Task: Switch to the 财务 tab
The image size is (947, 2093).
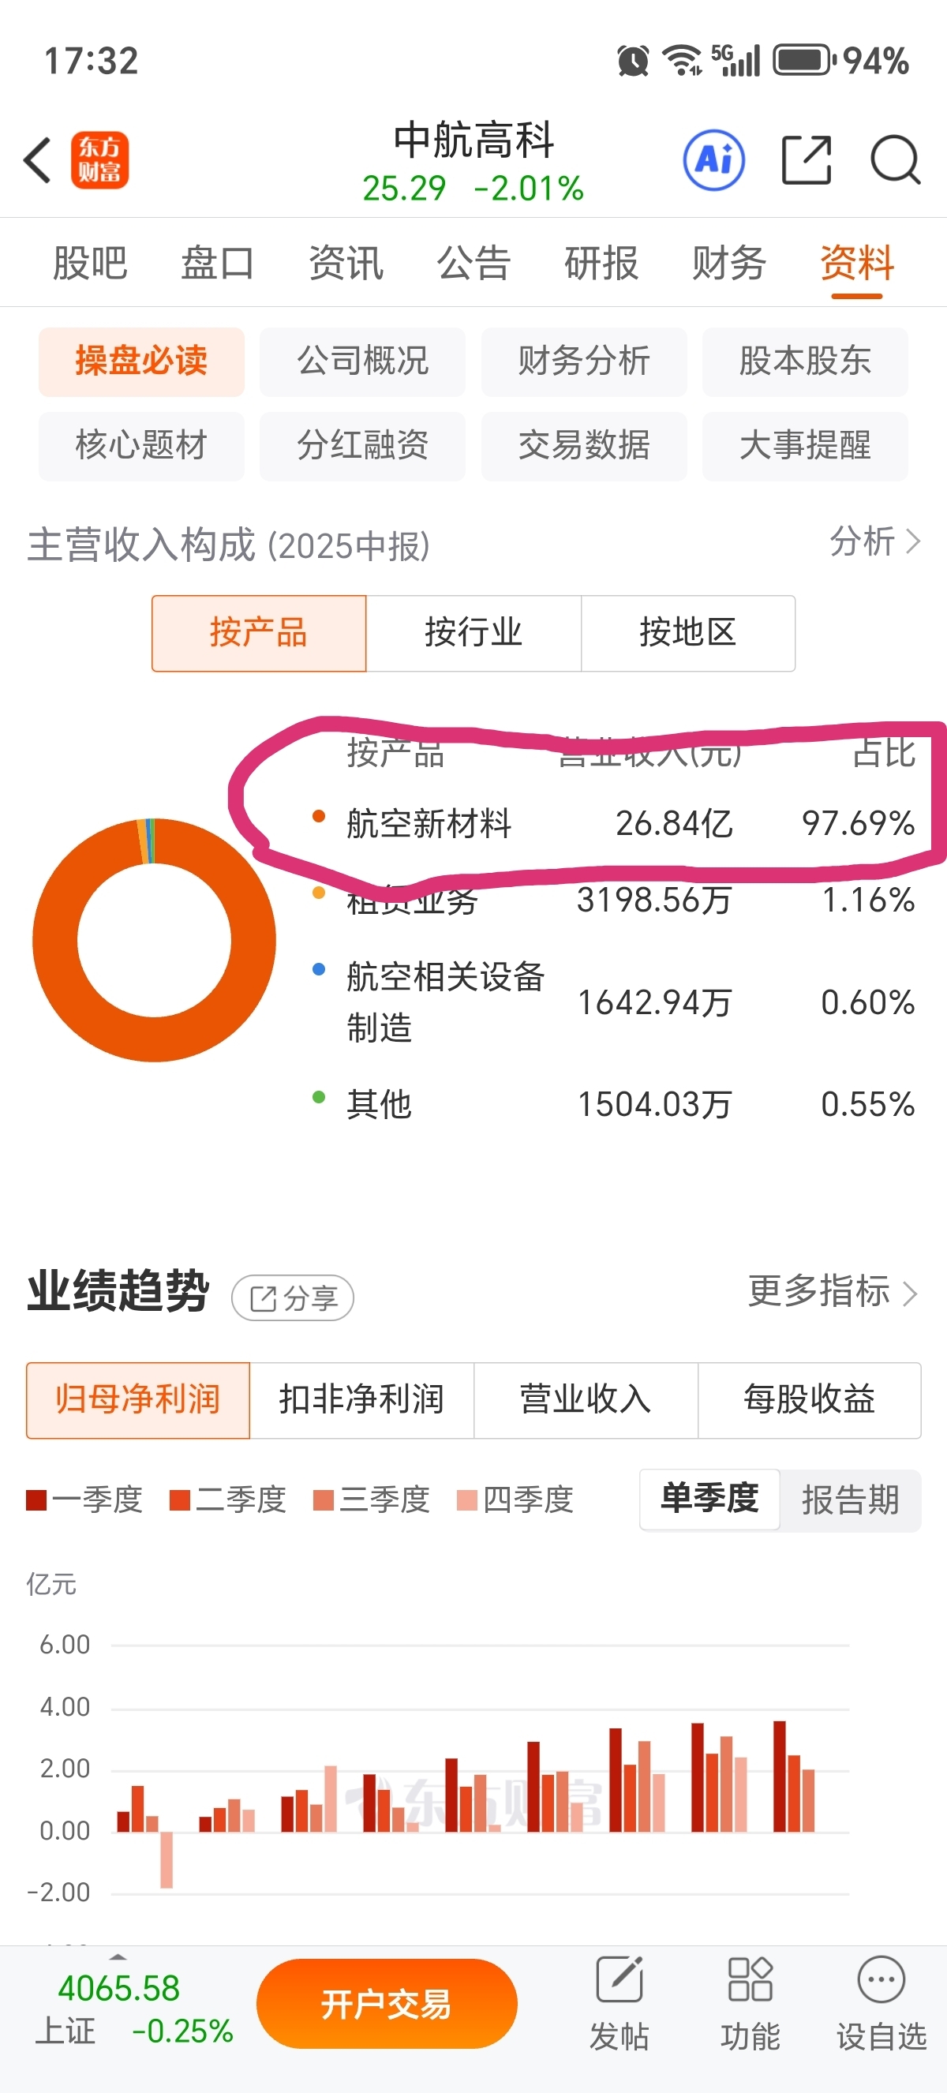Action: (728, 263)
